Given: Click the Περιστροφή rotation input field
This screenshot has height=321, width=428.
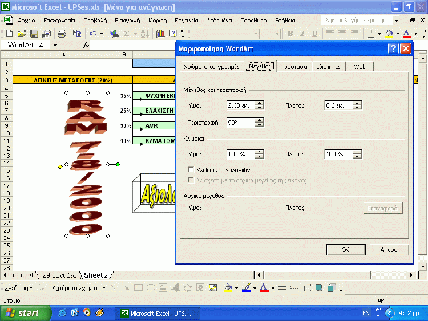Looking at the screenshot, I should pyautogui.click(x=240, y=123).
